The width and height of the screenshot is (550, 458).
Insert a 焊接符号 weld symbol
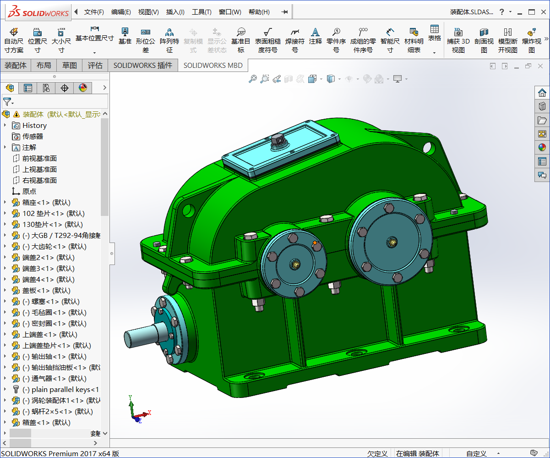pyautogui.click(x=295, y=40)
